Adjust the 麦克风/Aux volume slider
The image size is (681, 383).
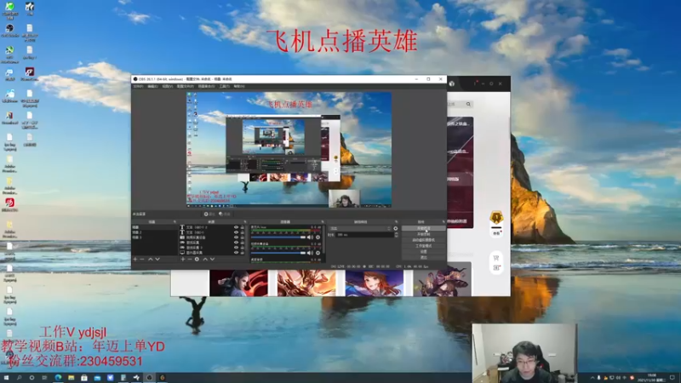click(x=278, y=237)
